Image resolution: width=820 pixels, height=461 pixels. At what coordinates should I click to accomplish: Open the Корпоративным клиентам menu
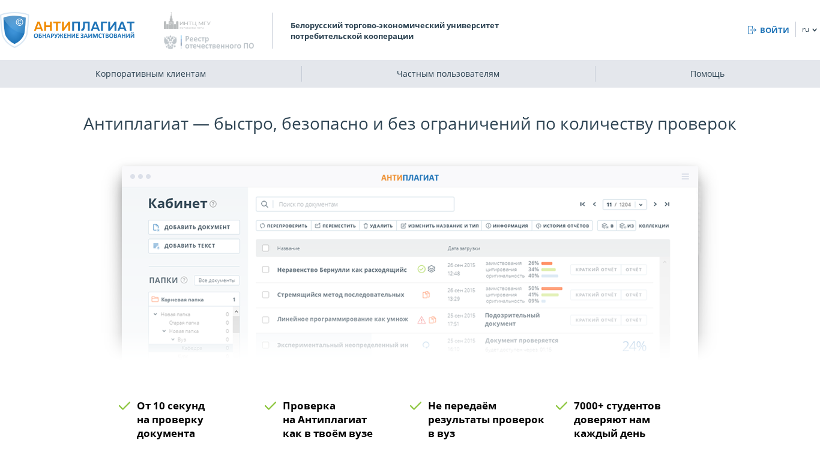coord(151,74)
